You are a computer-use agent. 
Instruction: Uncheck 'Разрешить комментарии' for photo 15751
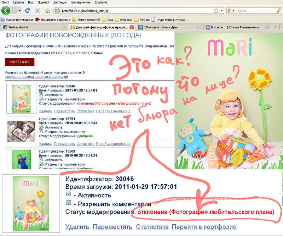point(41,131)
